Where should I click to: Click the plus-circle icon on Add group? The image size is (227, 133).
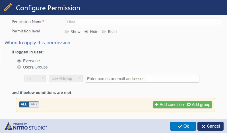[189, 105]
